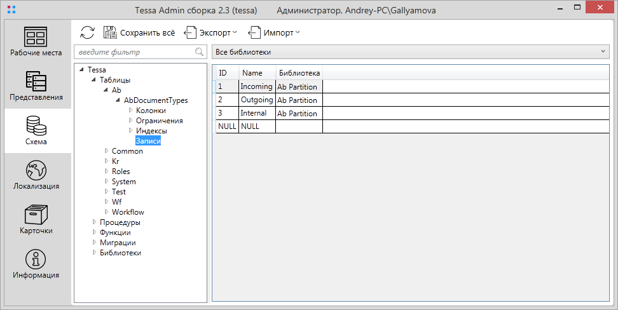
Task: Open the Экспорт dropdown menu
Action: click(x=211, y=32)
